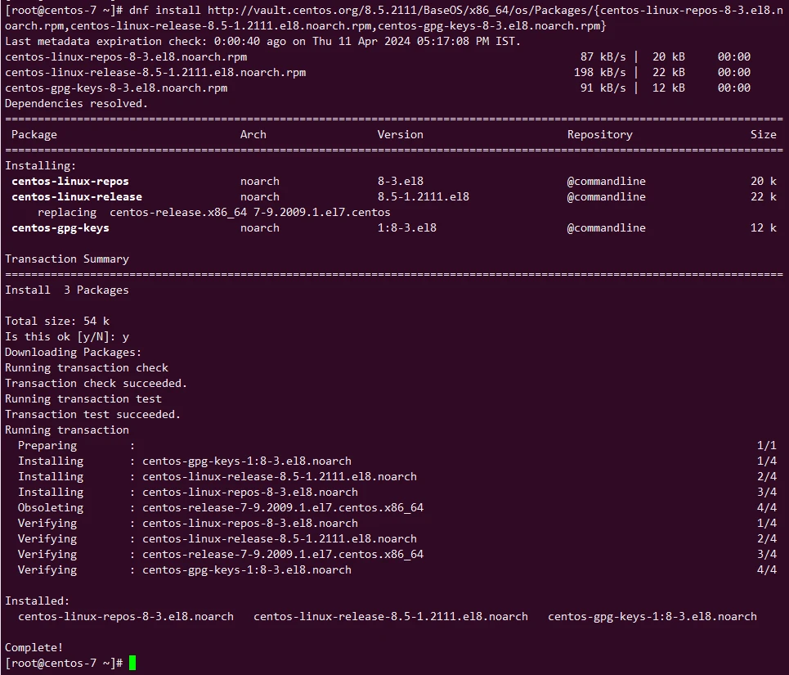Click the 198 kB/s download speed

(594, 72)
